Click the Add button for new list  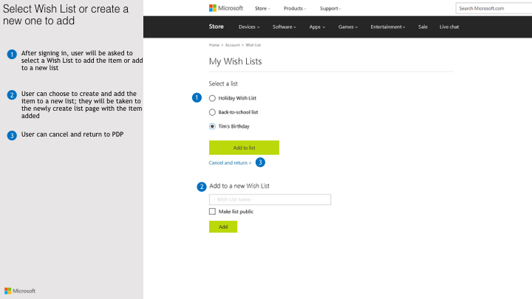(223, 227)
